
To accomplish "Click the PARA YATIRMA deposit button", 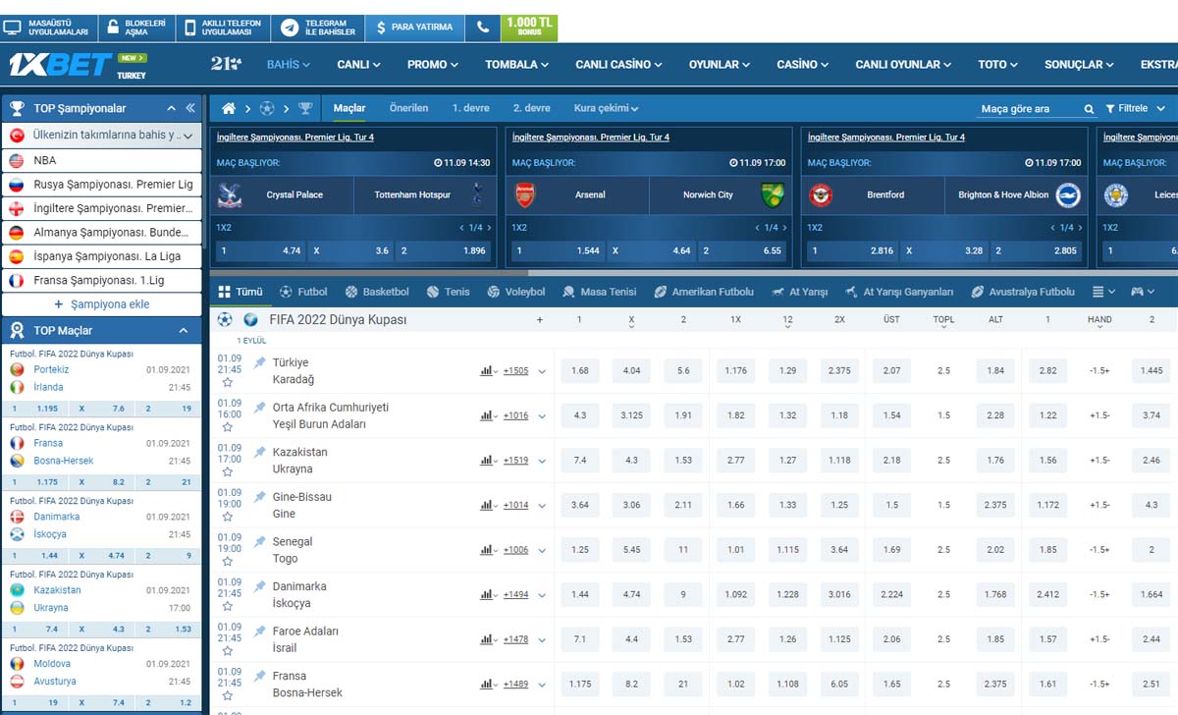I will click(414, 27).
